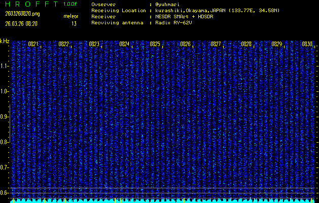Select the 0826 time marker
Screen dimensions: 319x203
[185, 44]
